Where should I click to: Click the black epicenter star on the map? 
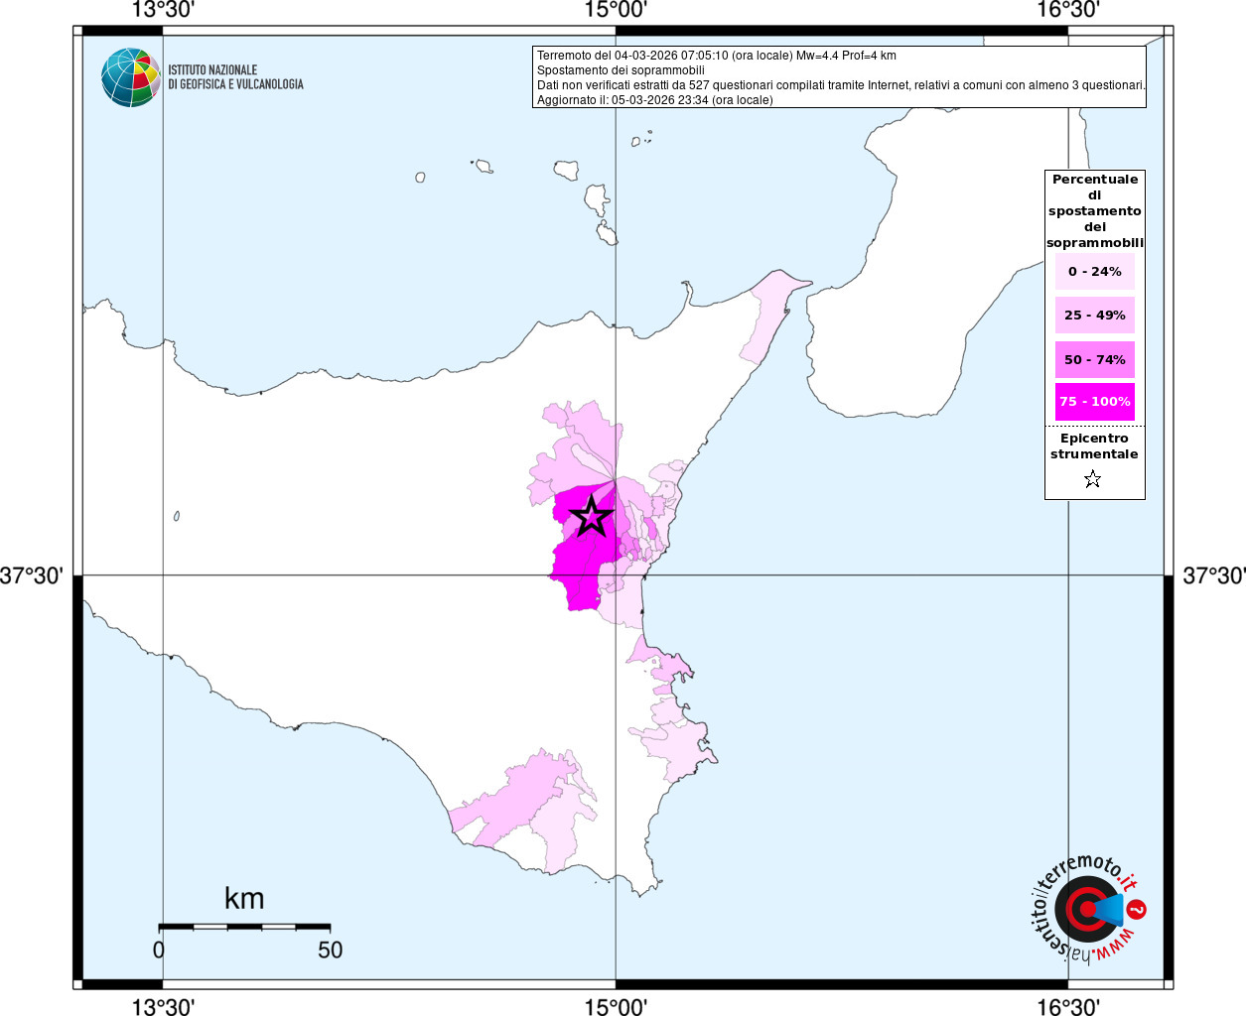592,516
